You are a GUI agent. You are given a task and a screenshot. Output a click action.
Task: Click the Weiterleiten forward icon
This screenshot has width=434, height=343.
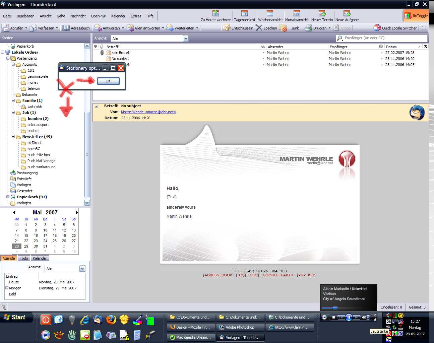coord(170,28)
